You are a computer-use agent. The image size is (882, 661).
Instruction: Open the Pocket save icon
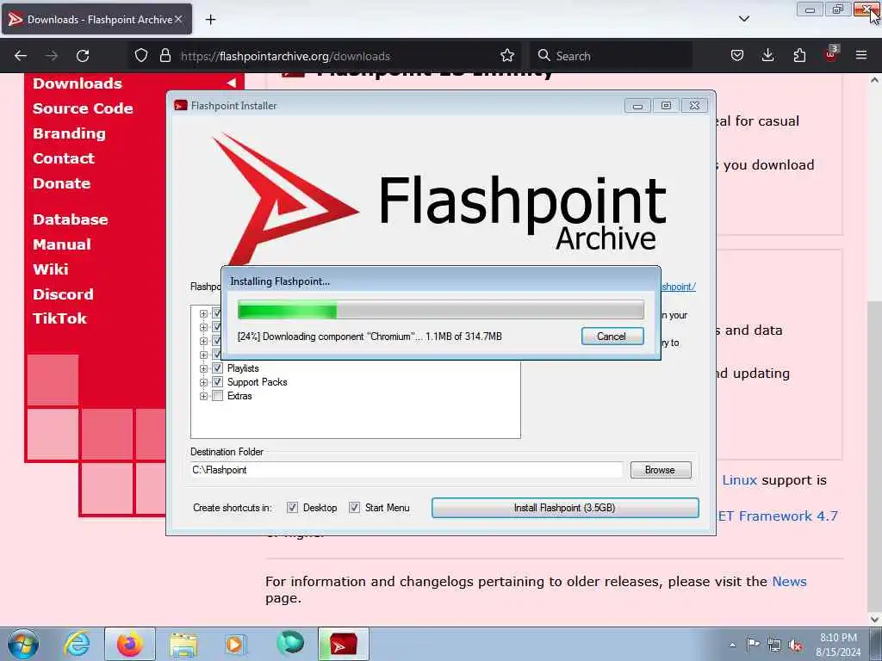coord(737,56)
